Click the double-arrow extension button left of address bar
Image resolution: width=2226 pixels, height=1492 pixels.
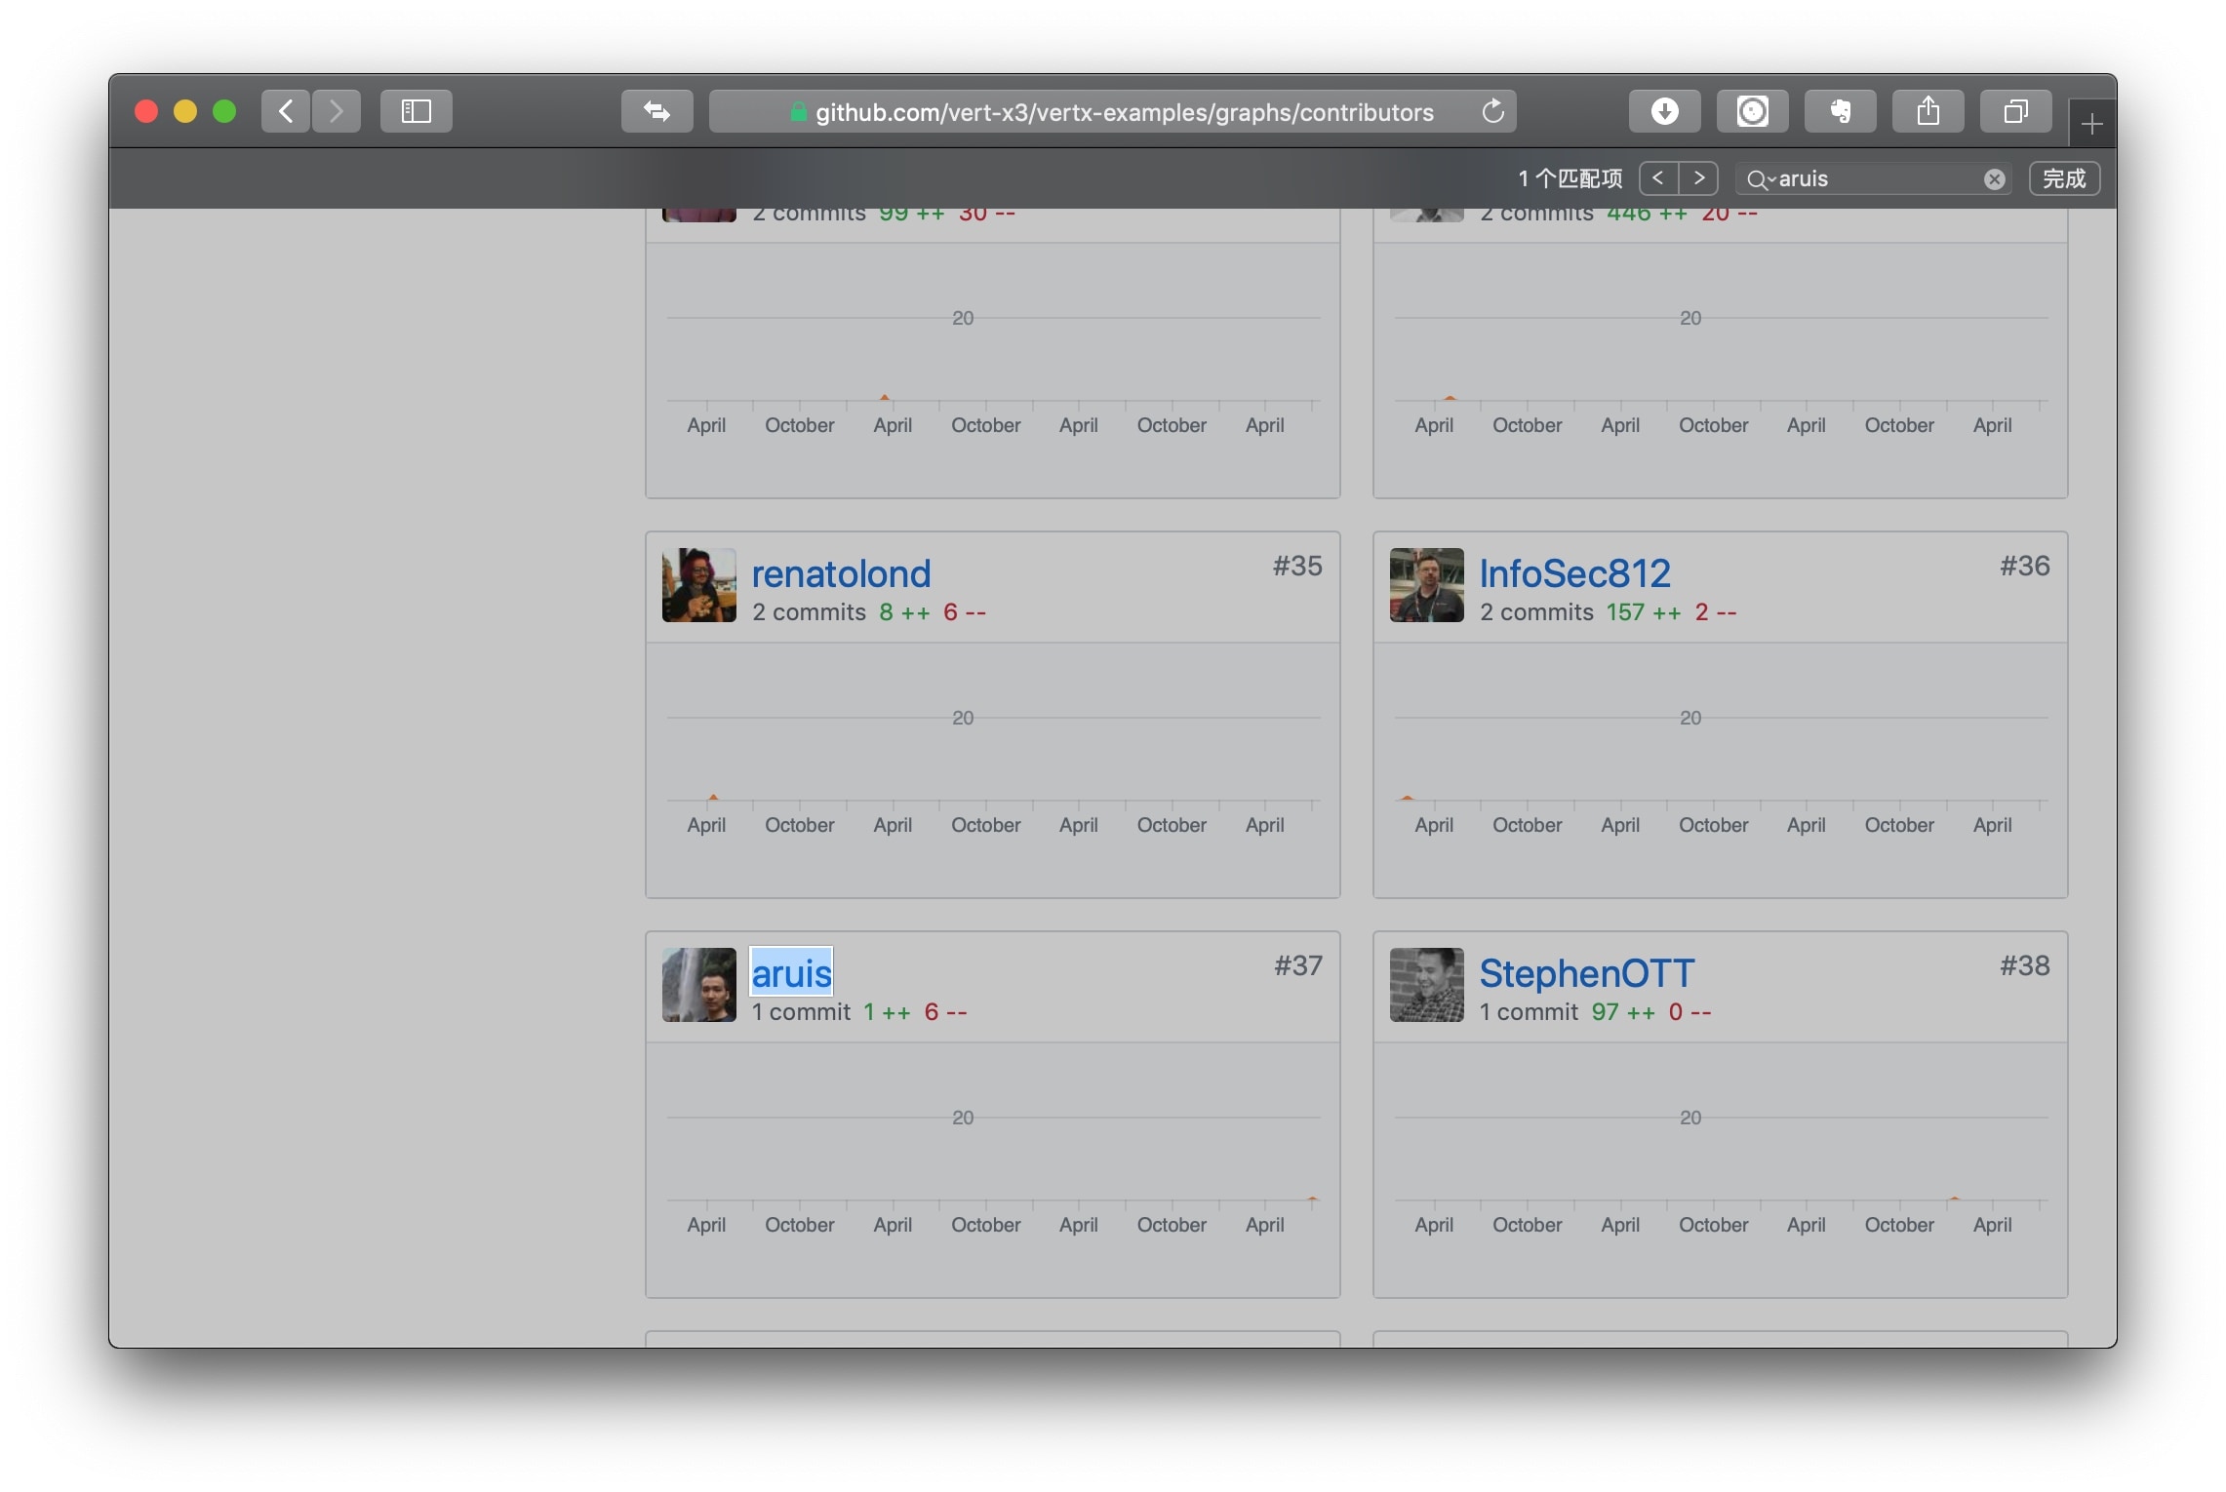click(x=656, y=112)
